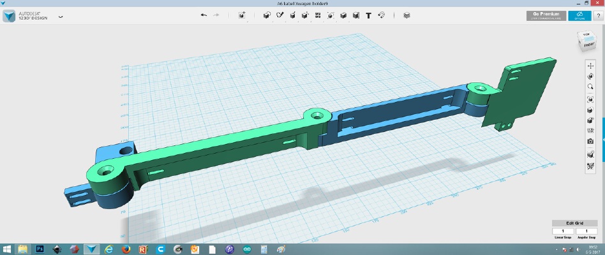This screenshot has height=255, width=605.
Task: Undo the last action
Action: click(x=204, y=15)
